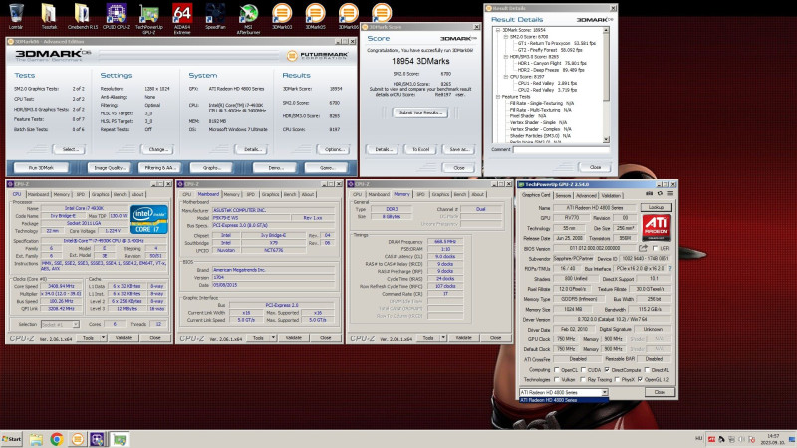Switch to the Sensors tab in GPU-Z
Image resolution: width=797 pixels, height=448 pixels.
(563, 195)
